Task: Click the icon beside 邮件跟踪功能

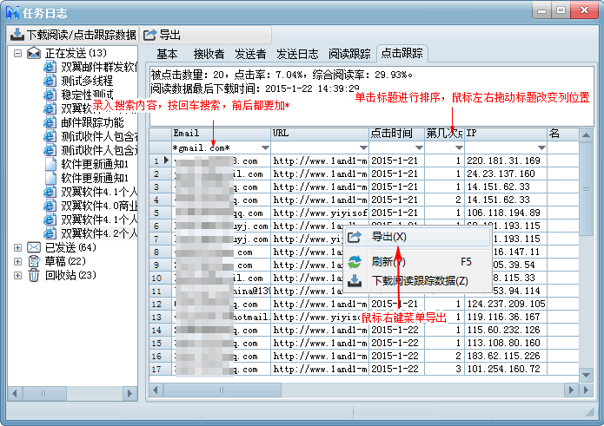Action: pos(50,122)
